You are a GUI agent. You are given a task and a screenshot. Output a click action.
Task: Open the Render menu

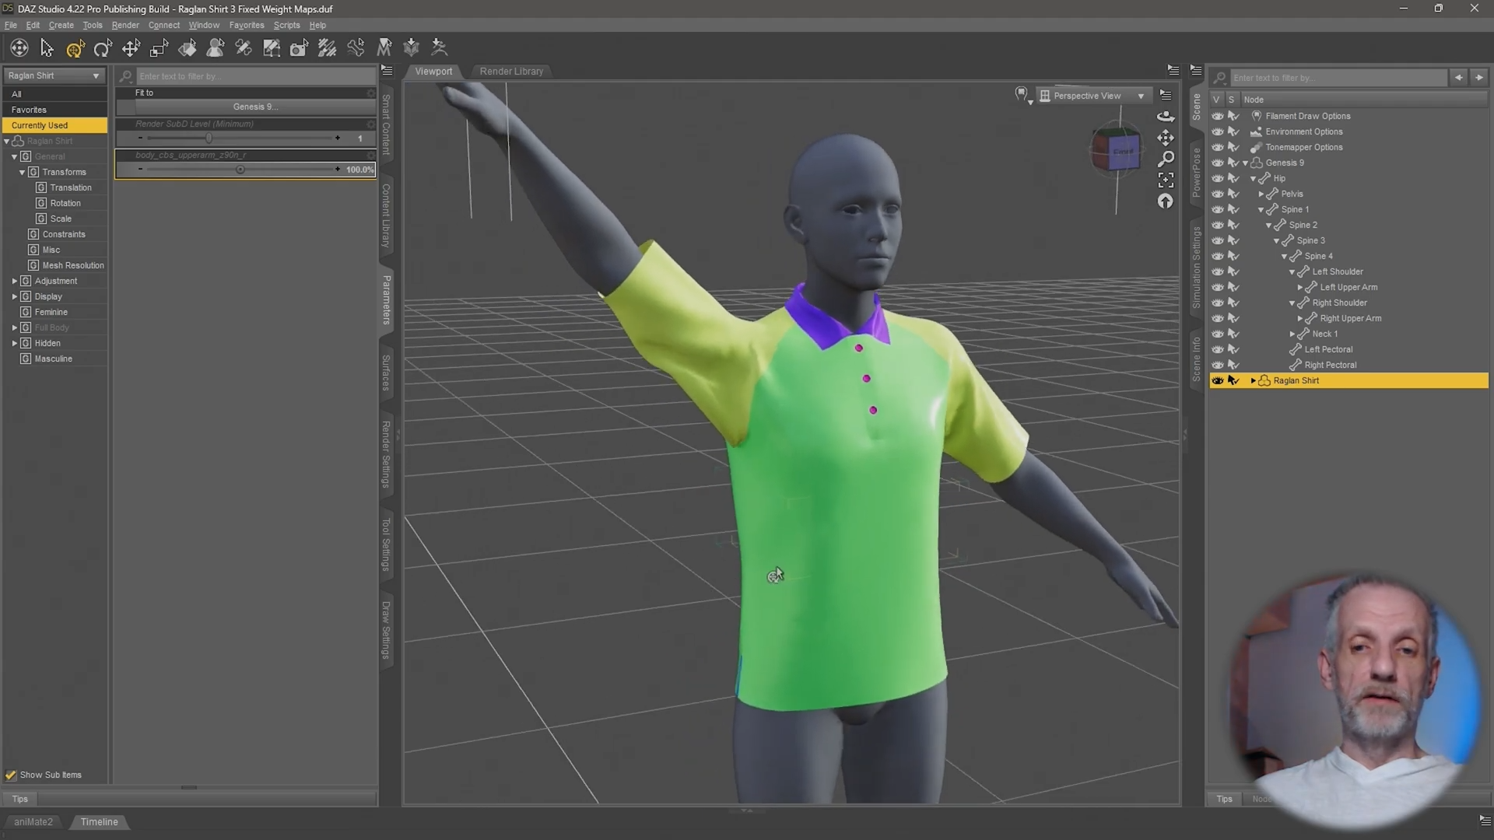pos(124,25)
